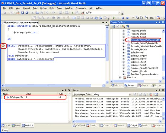
Task: Click Connect to Server icon in Server Explorer
Action: pos(128,26)
